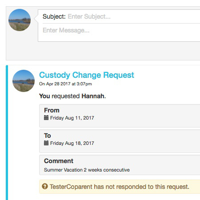Screen dimensions: 200x200
Task: Click the TesterCoparent not responded notice
Action: coord(120,187)
